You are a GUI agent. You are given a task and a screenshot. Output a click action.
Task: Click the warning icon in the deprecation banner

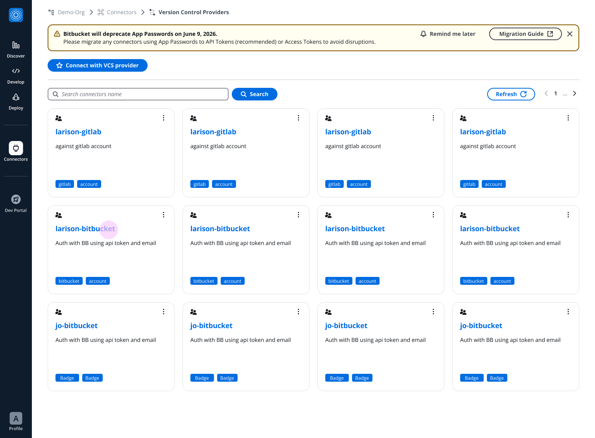[x=57, y=34]
